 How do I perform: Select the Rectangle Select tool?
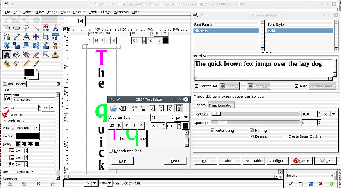[x=7, y=28]
